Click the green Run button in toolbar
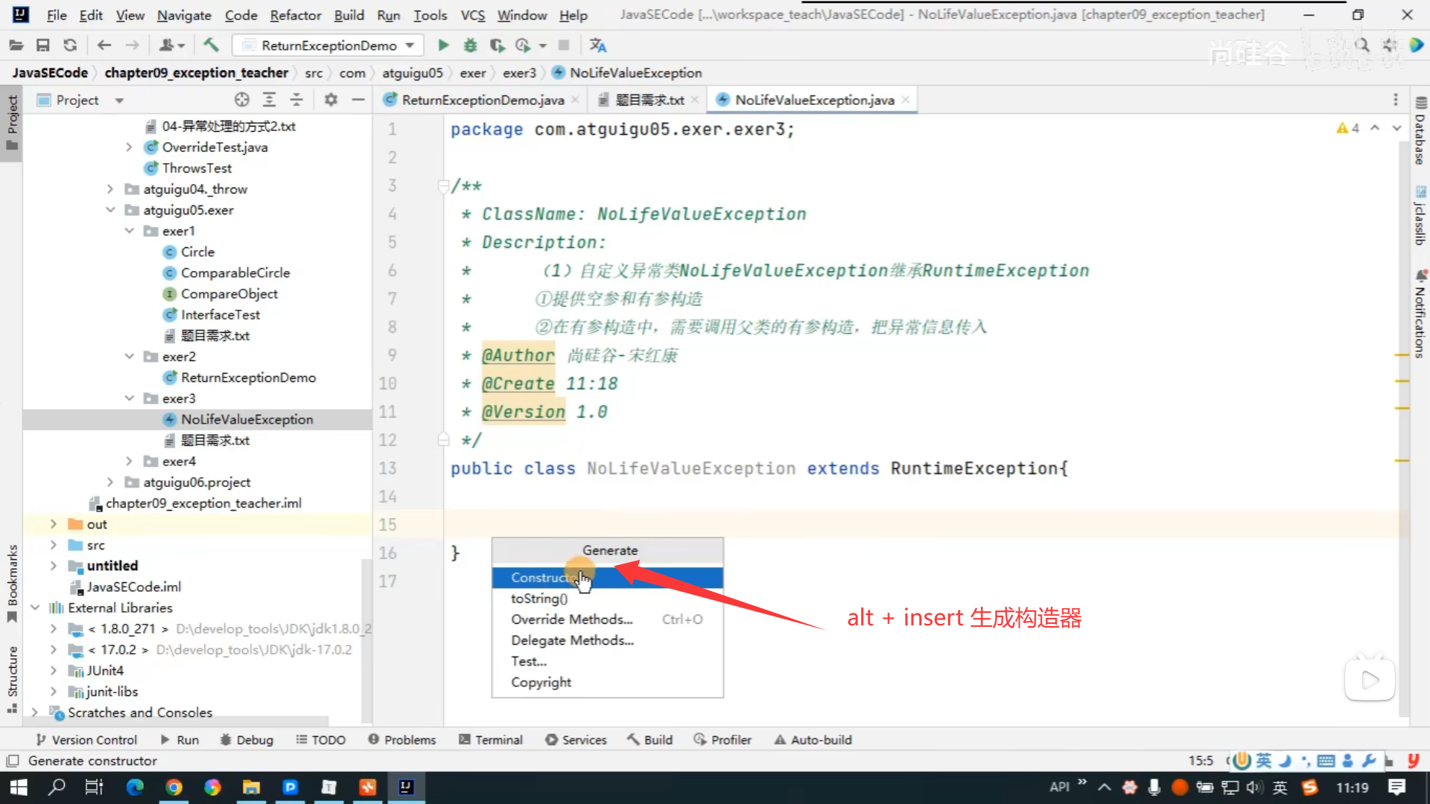Viewport: 1430px width, 804px height. 443,45
